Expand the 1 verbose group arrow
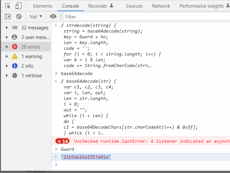 [x=7, y=76]
